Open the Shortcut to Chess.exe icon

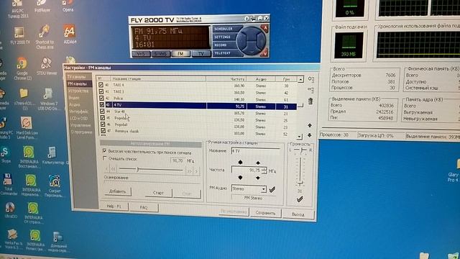[x=45, y=37]
